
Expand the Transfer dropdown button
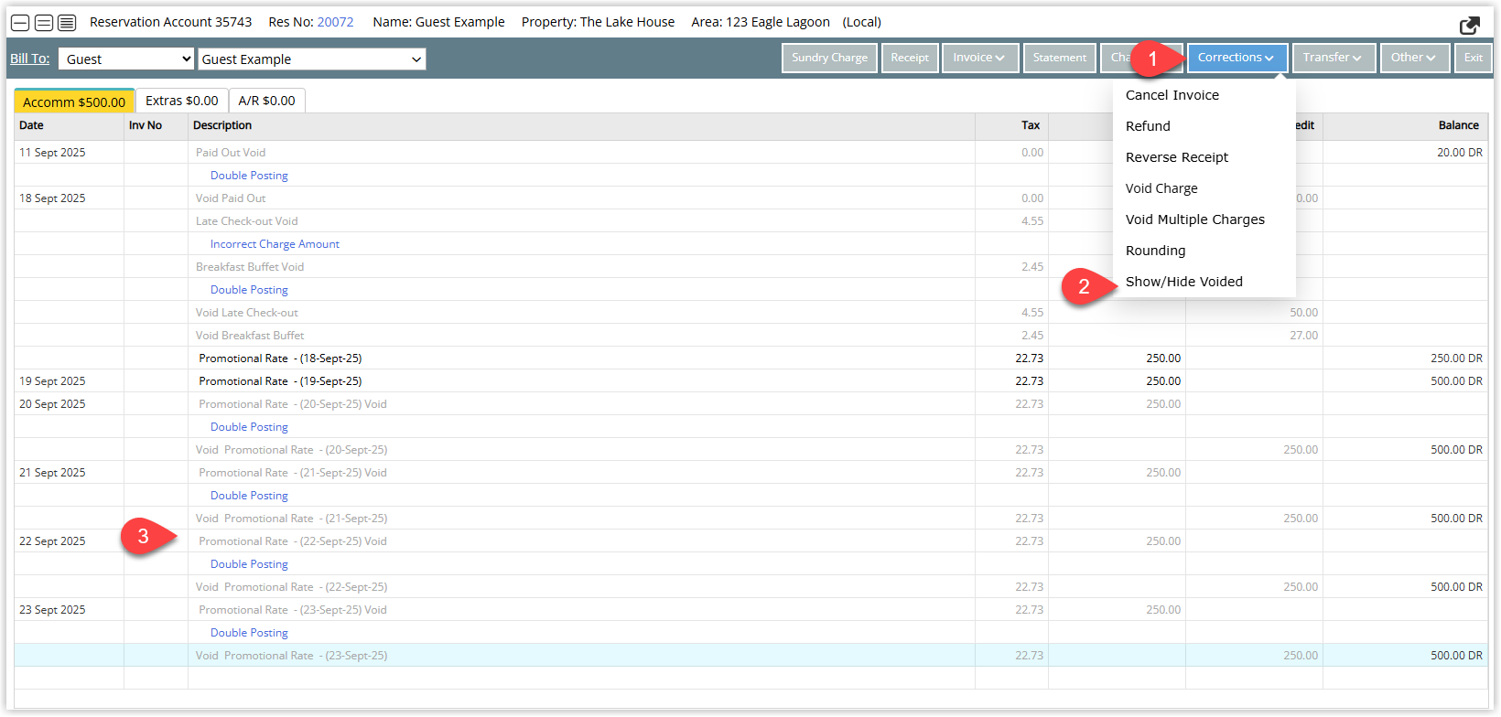[x=1334, y=58]
